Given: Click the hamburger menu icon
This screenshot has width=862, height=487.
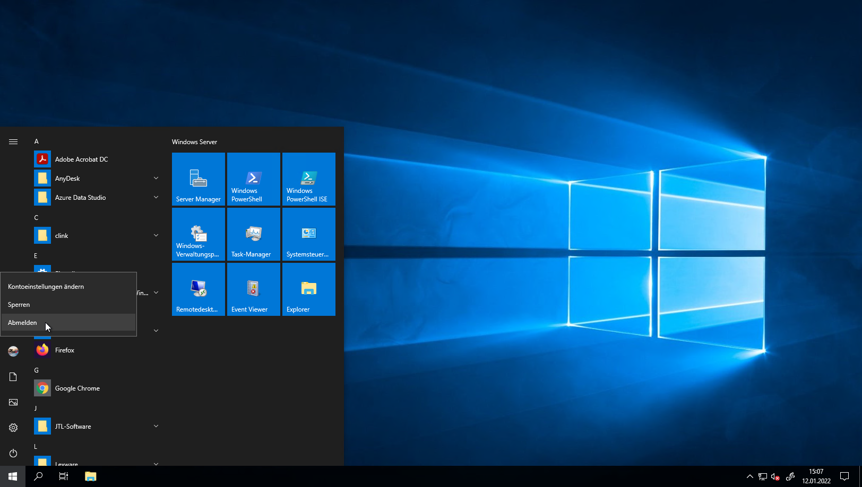Looking at the screenshot, I should [x=13, y=141].
